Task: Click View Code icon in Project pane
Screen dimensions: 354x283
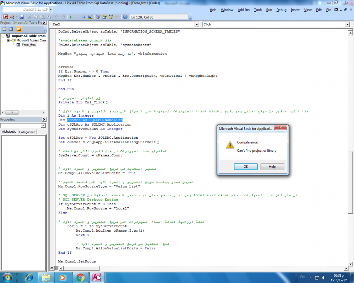Action: click(x=4, y=29)
